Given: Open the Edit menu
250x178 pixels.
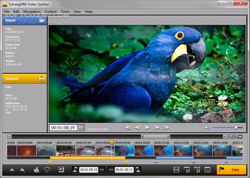Looking at the screenshot, I should [x=16, y=11].
